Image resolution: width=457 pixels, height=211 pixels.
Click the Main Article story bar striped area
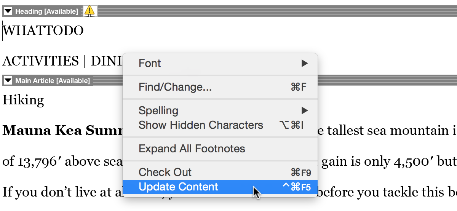coord(381,80)
